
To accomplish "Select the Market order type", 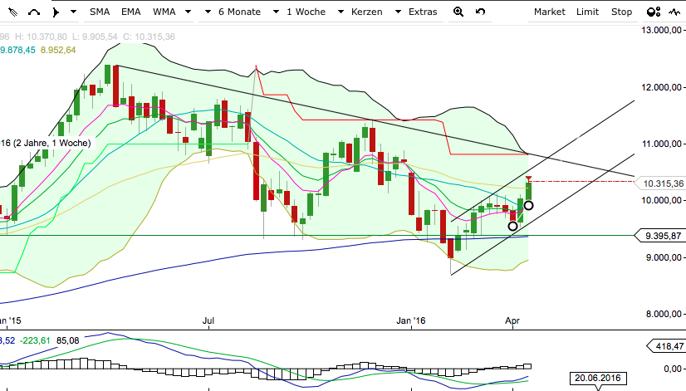I will [x=550, y=12].
